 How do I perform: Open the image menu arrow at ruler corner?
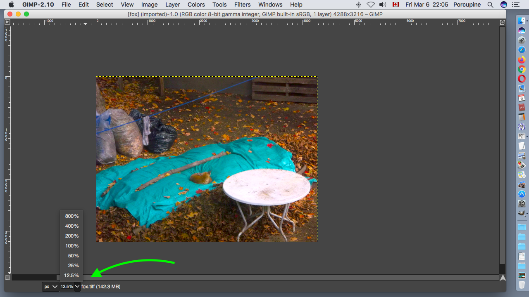7,22
